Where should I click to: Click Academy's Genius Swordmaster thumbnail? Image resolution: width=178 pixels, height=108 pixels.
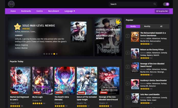click(x=135, y=84)
